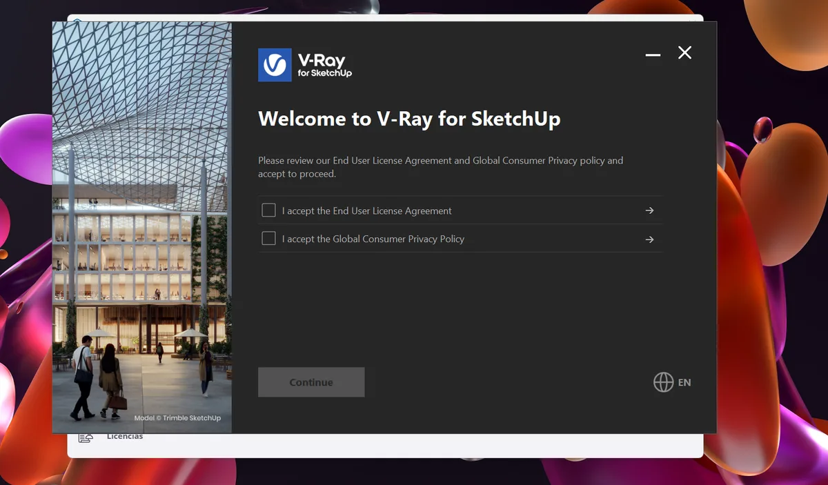Image resolution: width=828 pixels, height=485 pixels.
Task: Tick the Global Consumer Privacy Policy checkbox
Action: point(268,239)
